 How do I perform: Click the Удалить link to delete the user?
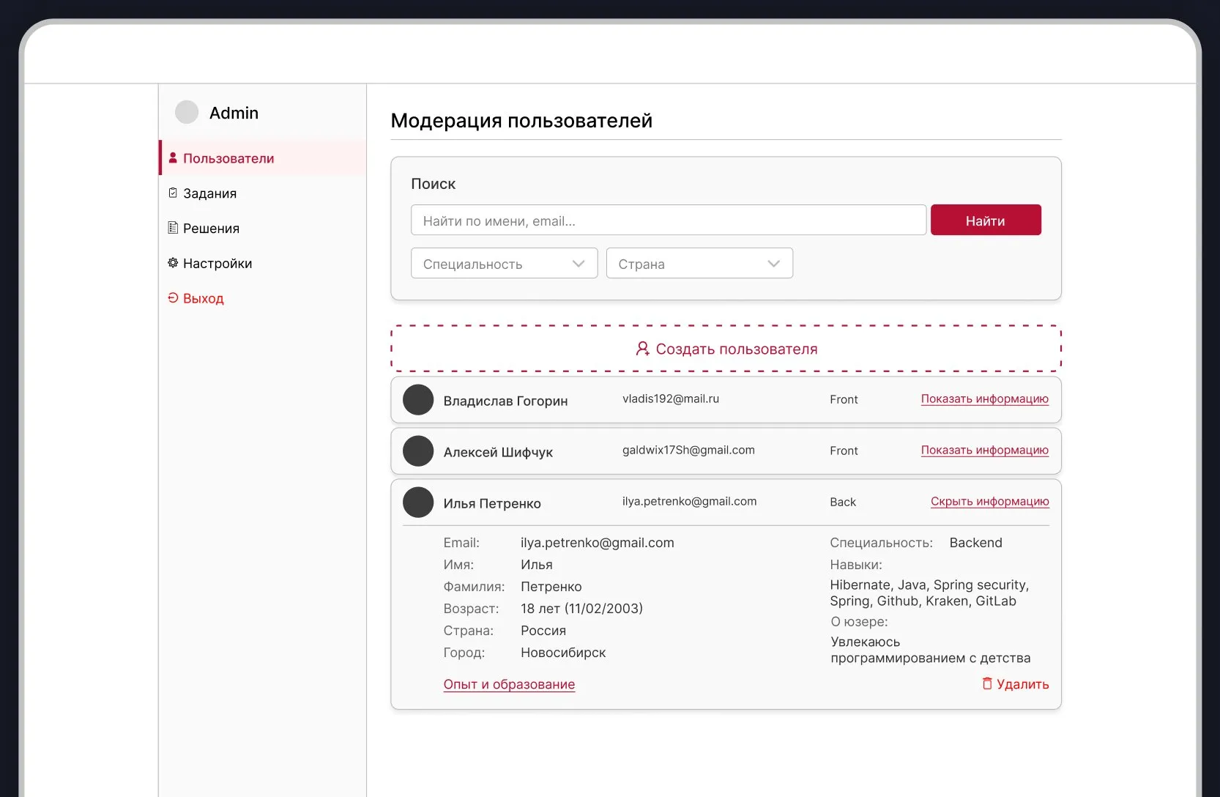point(1022,684)
